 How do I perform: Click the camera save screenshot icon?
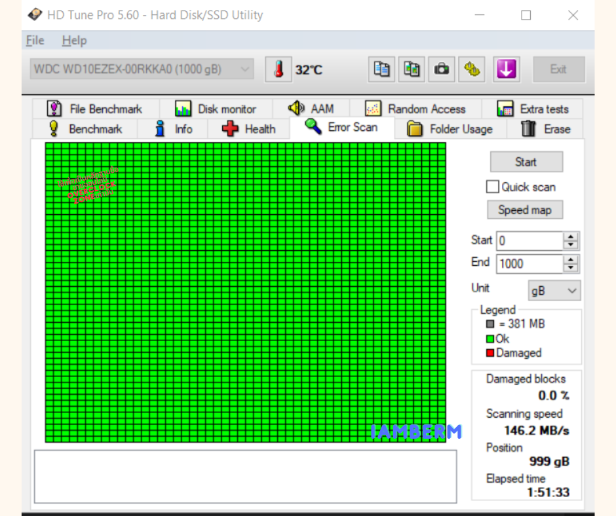442,69
